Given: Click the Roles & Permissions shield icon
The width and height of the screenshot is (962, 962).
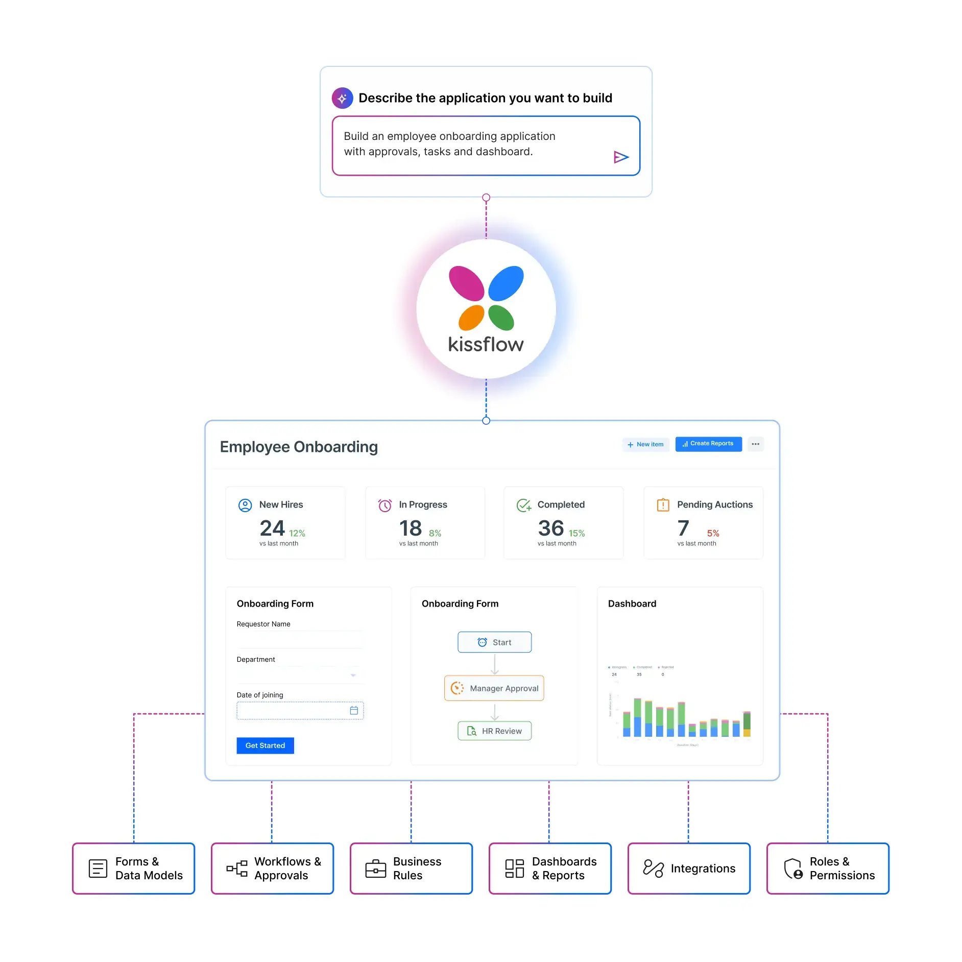Looking at the screenshot, I should (793, 869).
